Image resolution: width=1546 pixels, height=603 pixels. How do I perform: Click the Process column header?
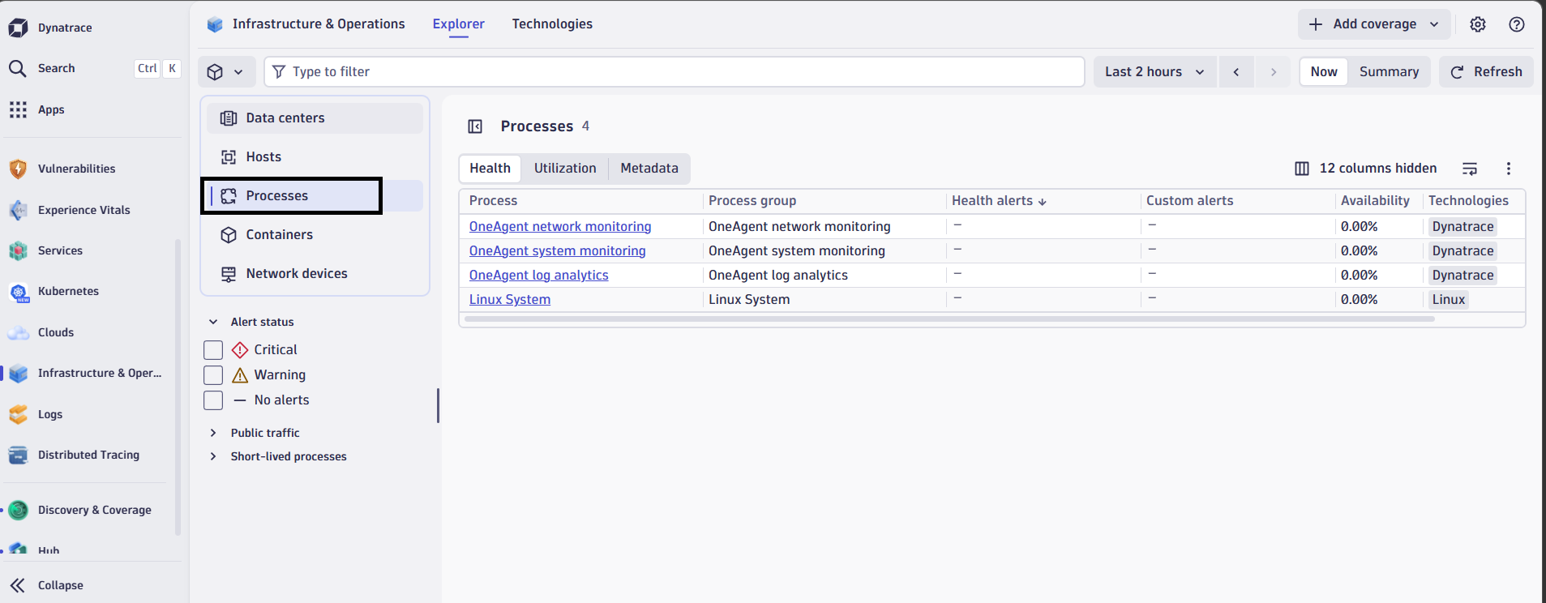pos(493,201)
